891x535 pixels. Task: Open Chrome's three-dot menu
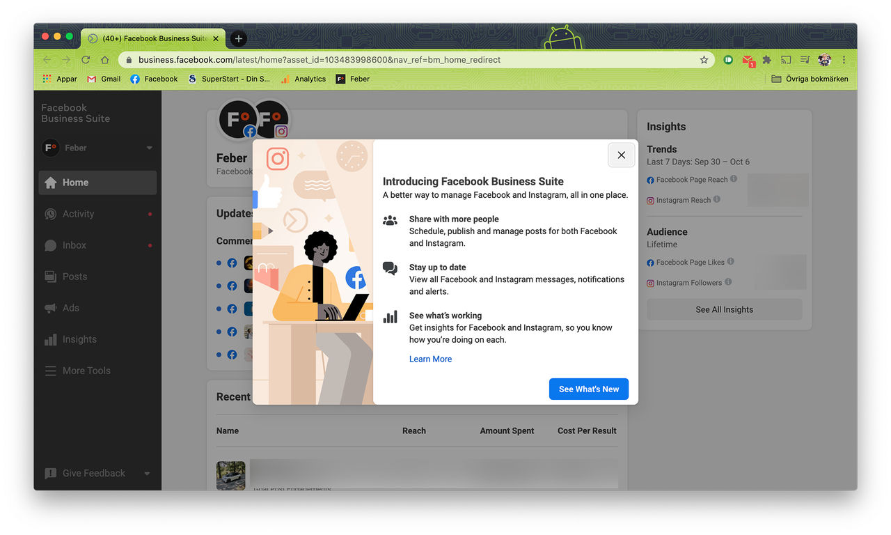pyautogui.click(x=844, y=60)
